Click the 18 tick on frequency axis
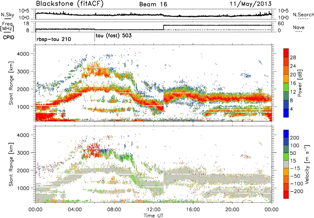This screenshot has width=314, height=218. click(26, 24)
